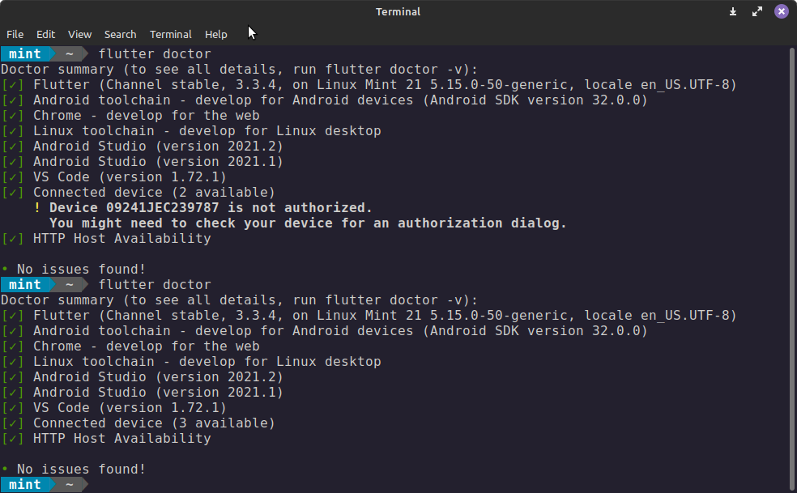Click the "Device 09241JEC239787 is not authorized" text
Screen dimensions: 797x493
coord(211,208)
